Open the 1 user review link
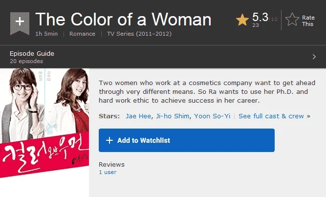This screenshot has width=326, height=197. tap(108, 172)
